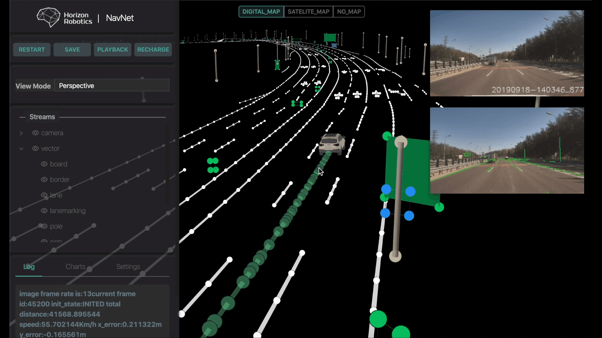Hide the vector stream with its eye icon
The image size is (602, 338).
[x=35, y=148]
